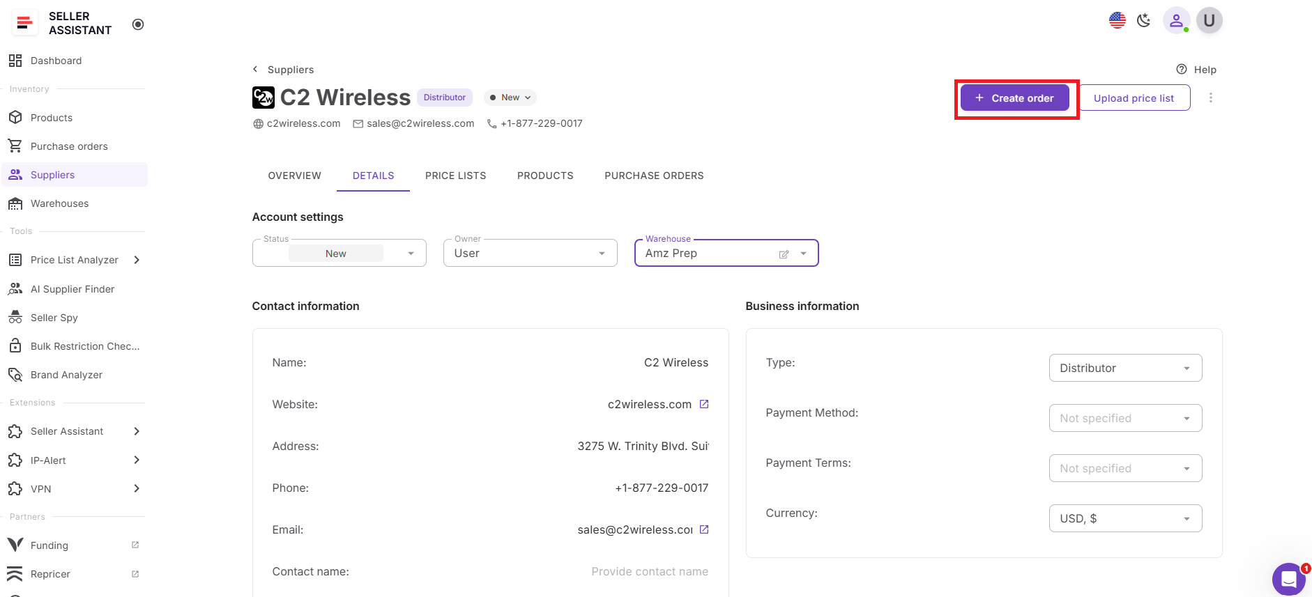Viewport: 1312px width, 597px height.
Task: Expand Price List Analyzer submenu
Action: [137, 260]
